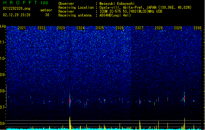Click the 2330 time marker
205x130 pixels.
pyautogui.click(x=198, y=28)
